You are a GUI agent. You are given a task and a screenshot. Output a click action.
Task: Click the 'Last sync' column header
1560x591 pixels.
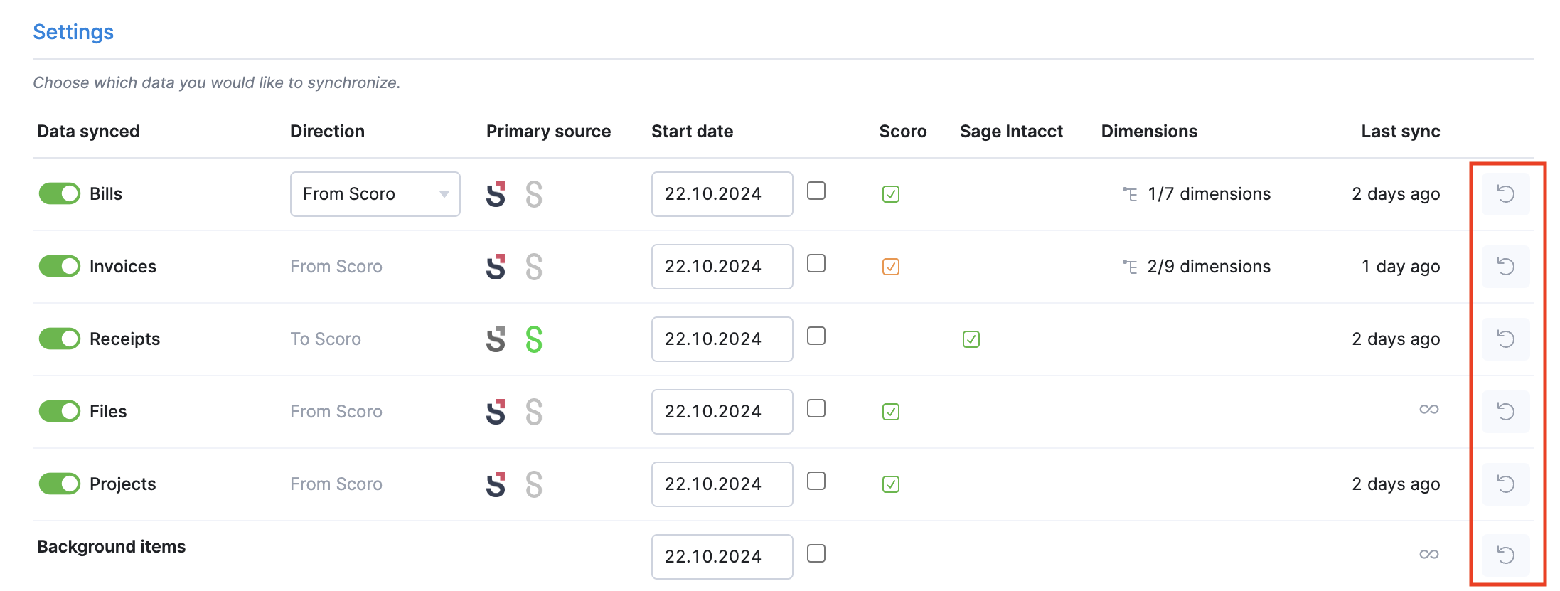click(1401, 132)
